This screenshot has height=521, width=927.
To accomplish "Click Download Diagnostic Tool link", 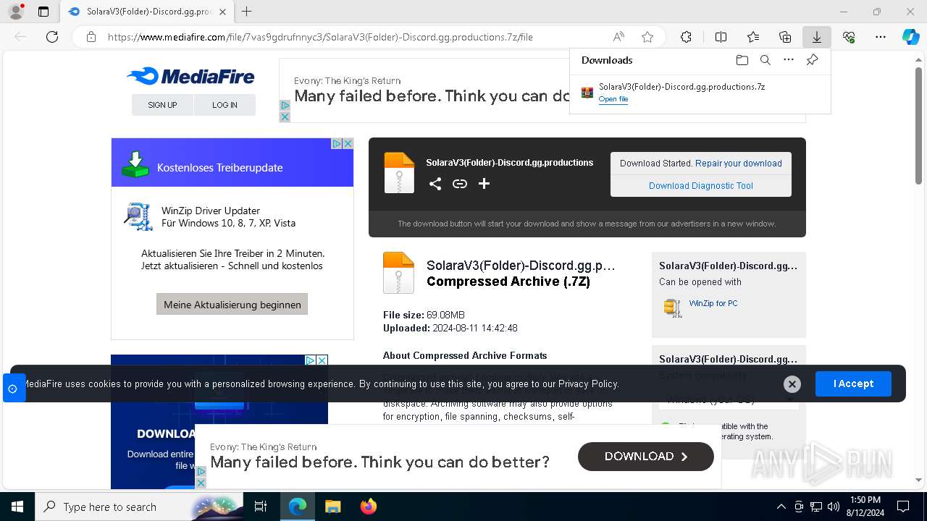I will pos(701,186).
